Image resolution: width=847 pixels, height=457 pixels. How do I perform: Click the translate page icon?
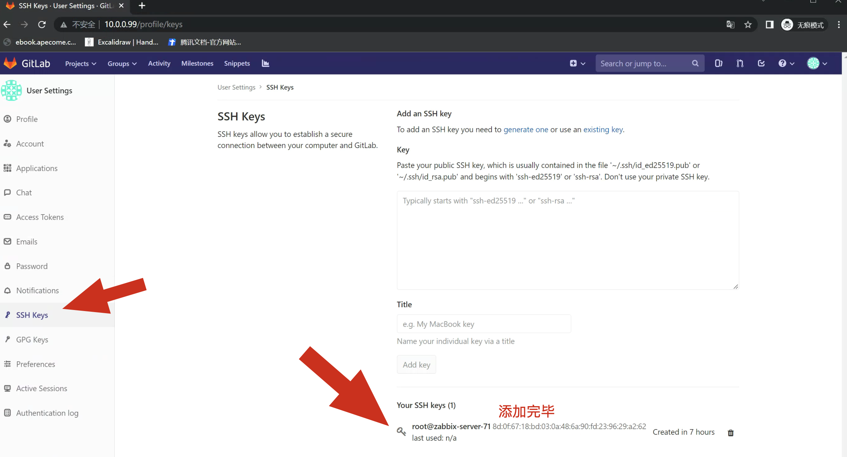(730, 24)
